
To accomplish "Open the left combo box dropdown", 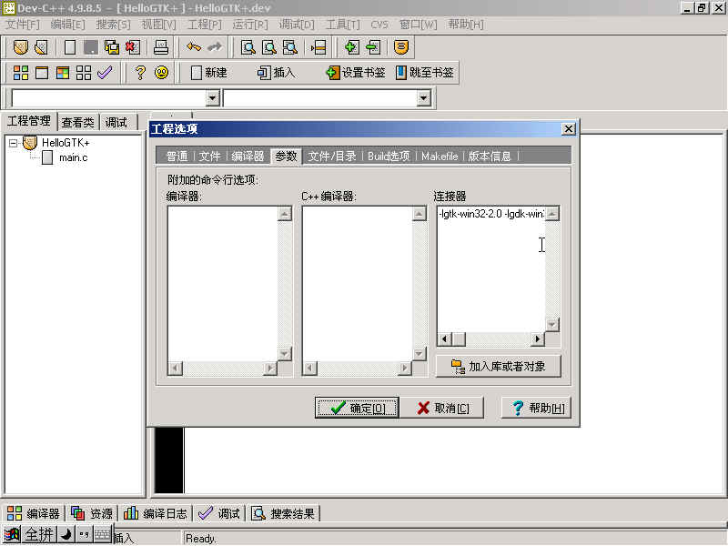I will click(x=213, y=98).
